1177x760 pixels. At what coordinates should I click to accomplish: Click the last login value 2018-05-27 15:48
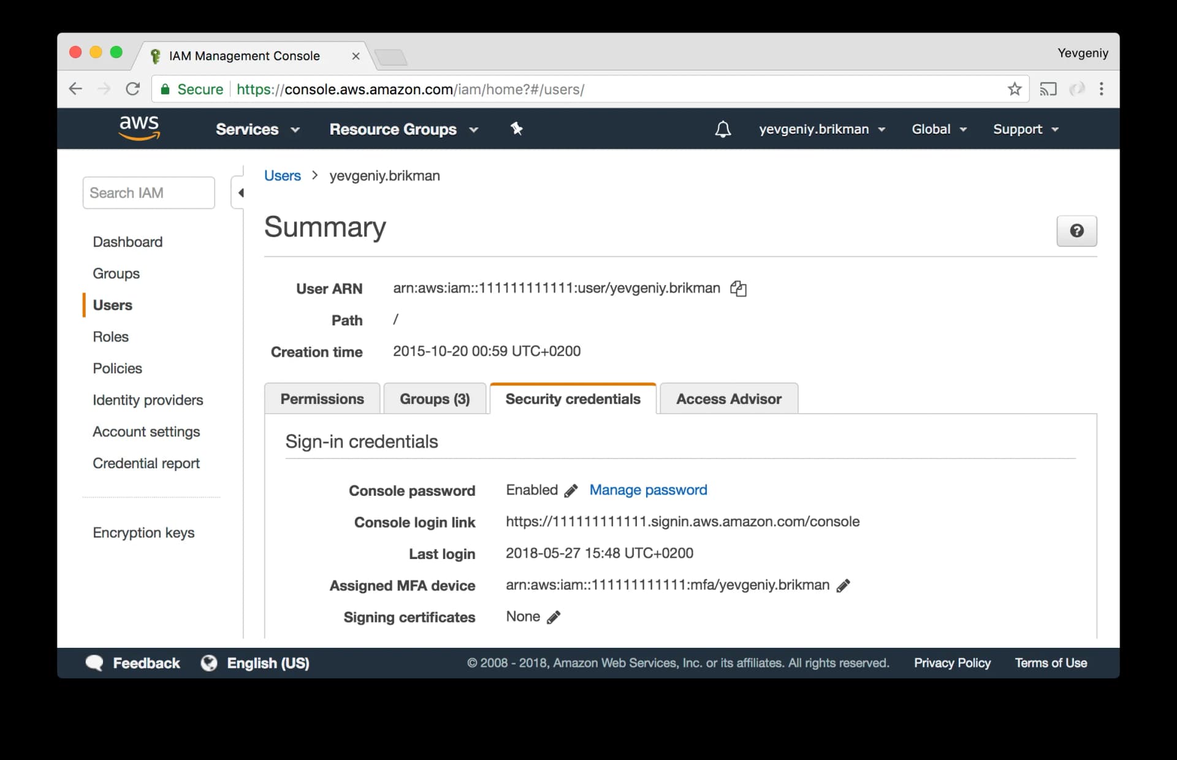click(599, 553)
